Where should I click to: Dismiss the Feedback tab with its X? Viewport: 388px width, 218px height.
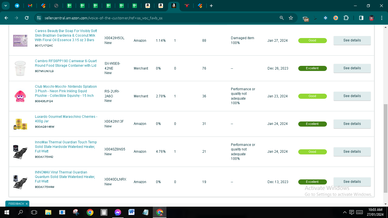click(27, 204)
